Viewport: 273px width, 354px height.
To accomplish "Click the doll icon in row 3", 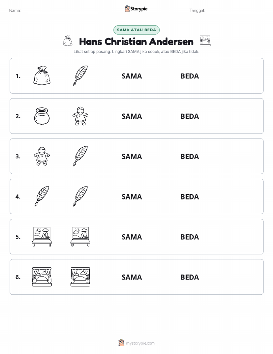I will (42, 156).
